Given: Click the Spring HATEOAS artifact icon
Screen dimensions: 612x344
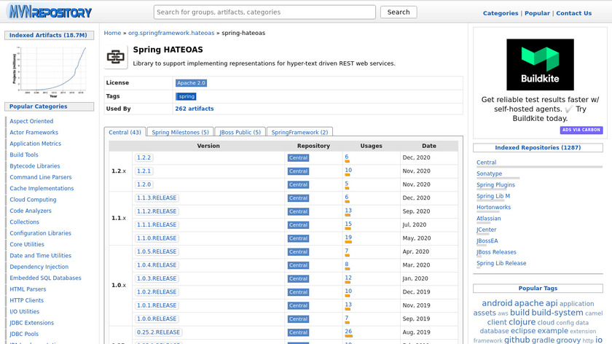Looking at the screenshot, I should (x=116, y=57).
